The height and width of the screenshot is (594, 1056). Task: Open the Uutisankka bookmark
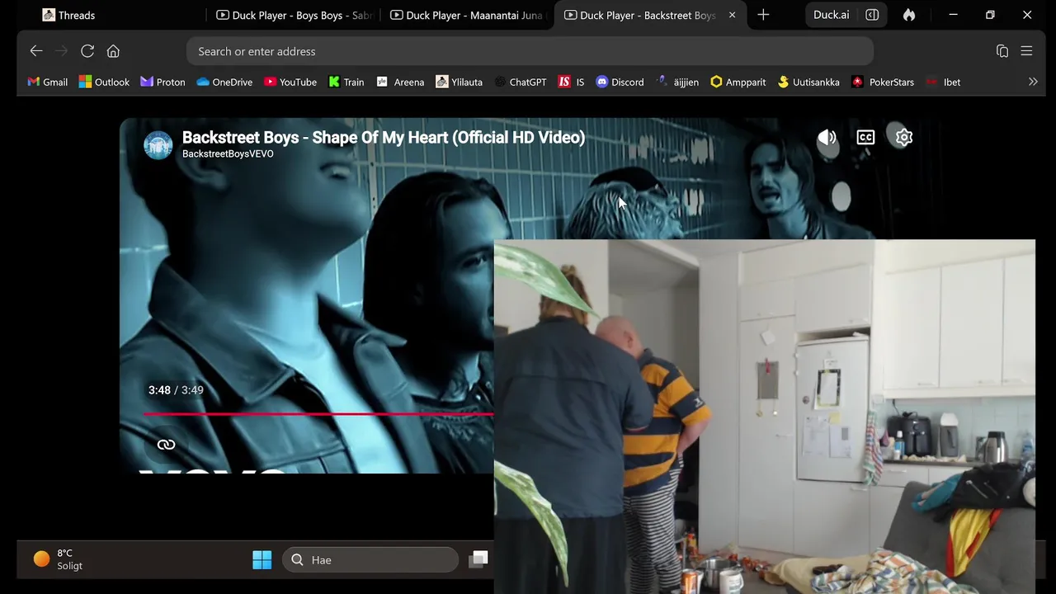[808, 82]
